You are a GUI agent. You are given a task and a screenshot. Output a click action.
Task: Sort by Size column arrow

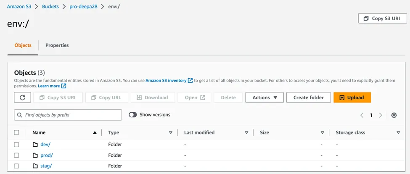click(x=323, y=133)
